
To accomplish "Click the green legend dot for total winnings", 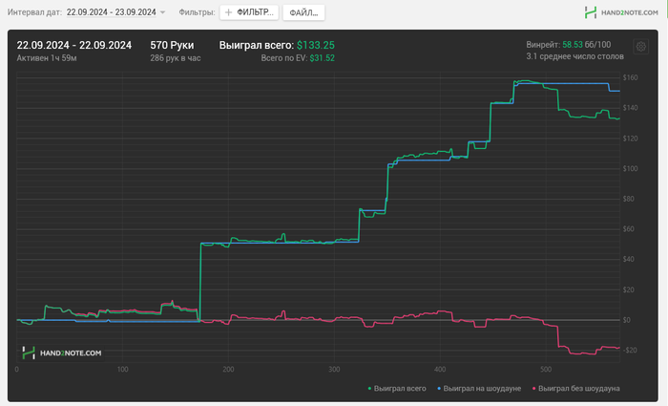I will 369,389.
